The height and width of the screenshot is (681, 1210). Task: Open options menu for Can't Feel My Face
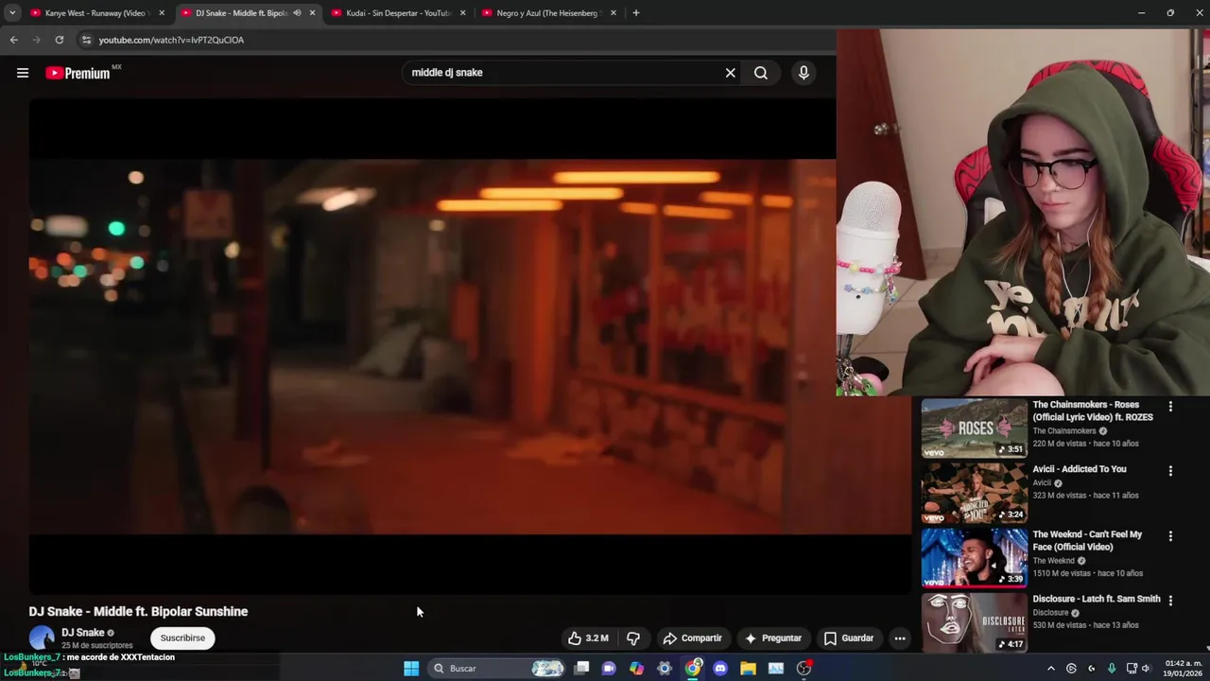tap(1170, 536)
